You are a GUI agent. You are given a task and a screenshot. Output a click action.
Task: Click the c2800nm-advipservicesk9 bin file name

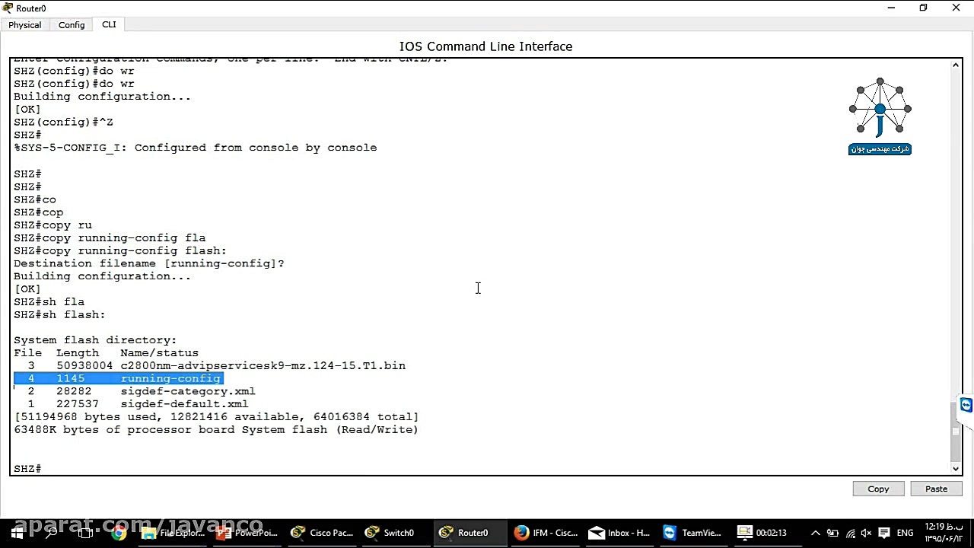[263, 365]
